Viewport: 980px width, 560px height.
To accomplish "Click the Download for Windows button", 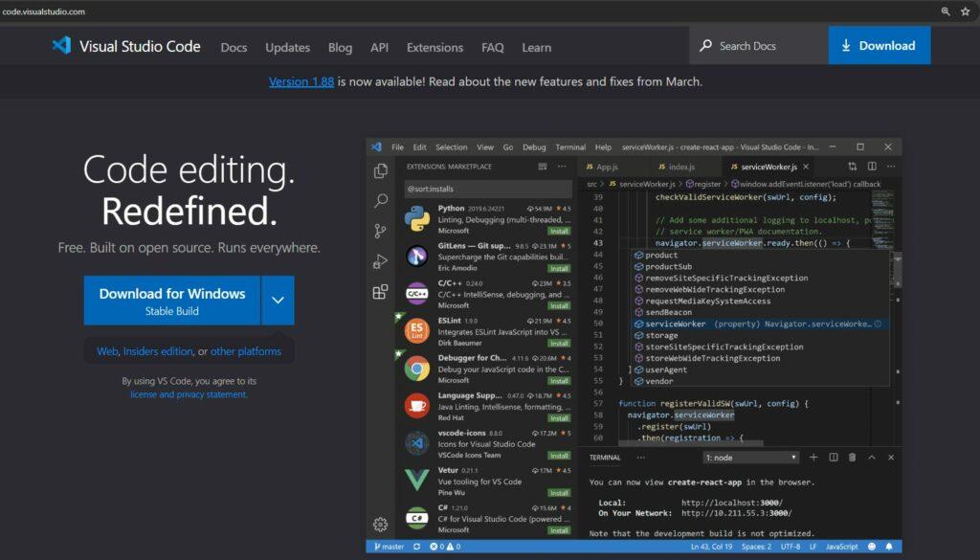I will coord(172,301).
